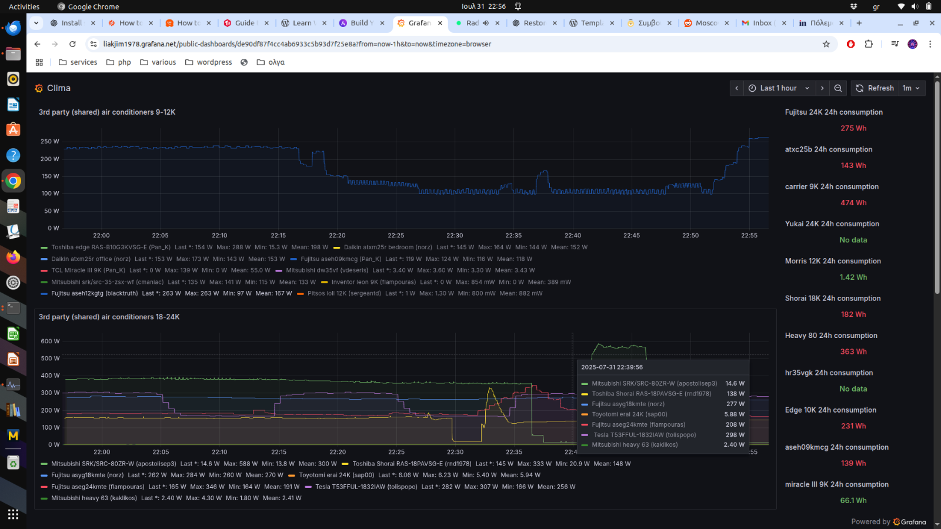Screen dimensions: 941x529
Task: Shift time range forward with right arrow
Action: 822,88
